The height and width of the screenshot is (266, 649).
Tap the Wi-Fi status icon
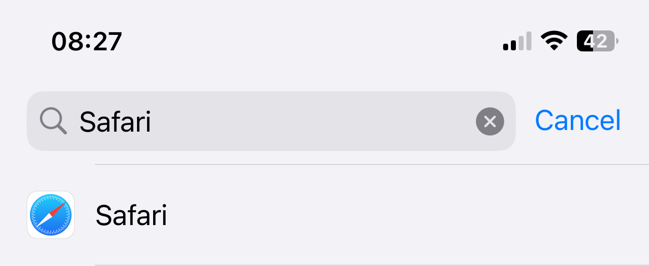(x=554, y=40)
